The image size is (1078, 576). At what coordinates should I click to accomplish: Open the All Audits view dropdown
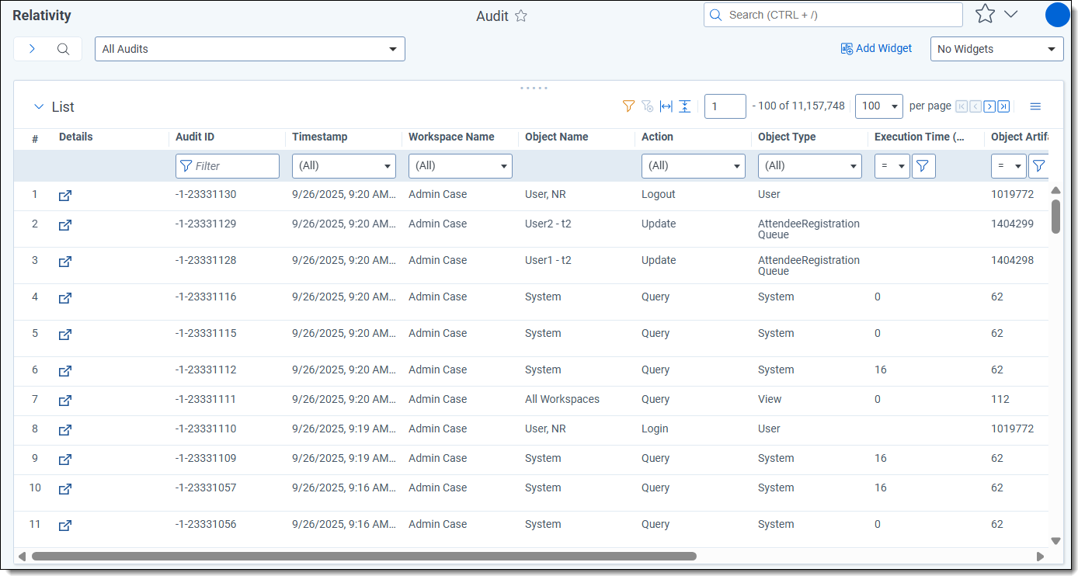tap(249, 49)
